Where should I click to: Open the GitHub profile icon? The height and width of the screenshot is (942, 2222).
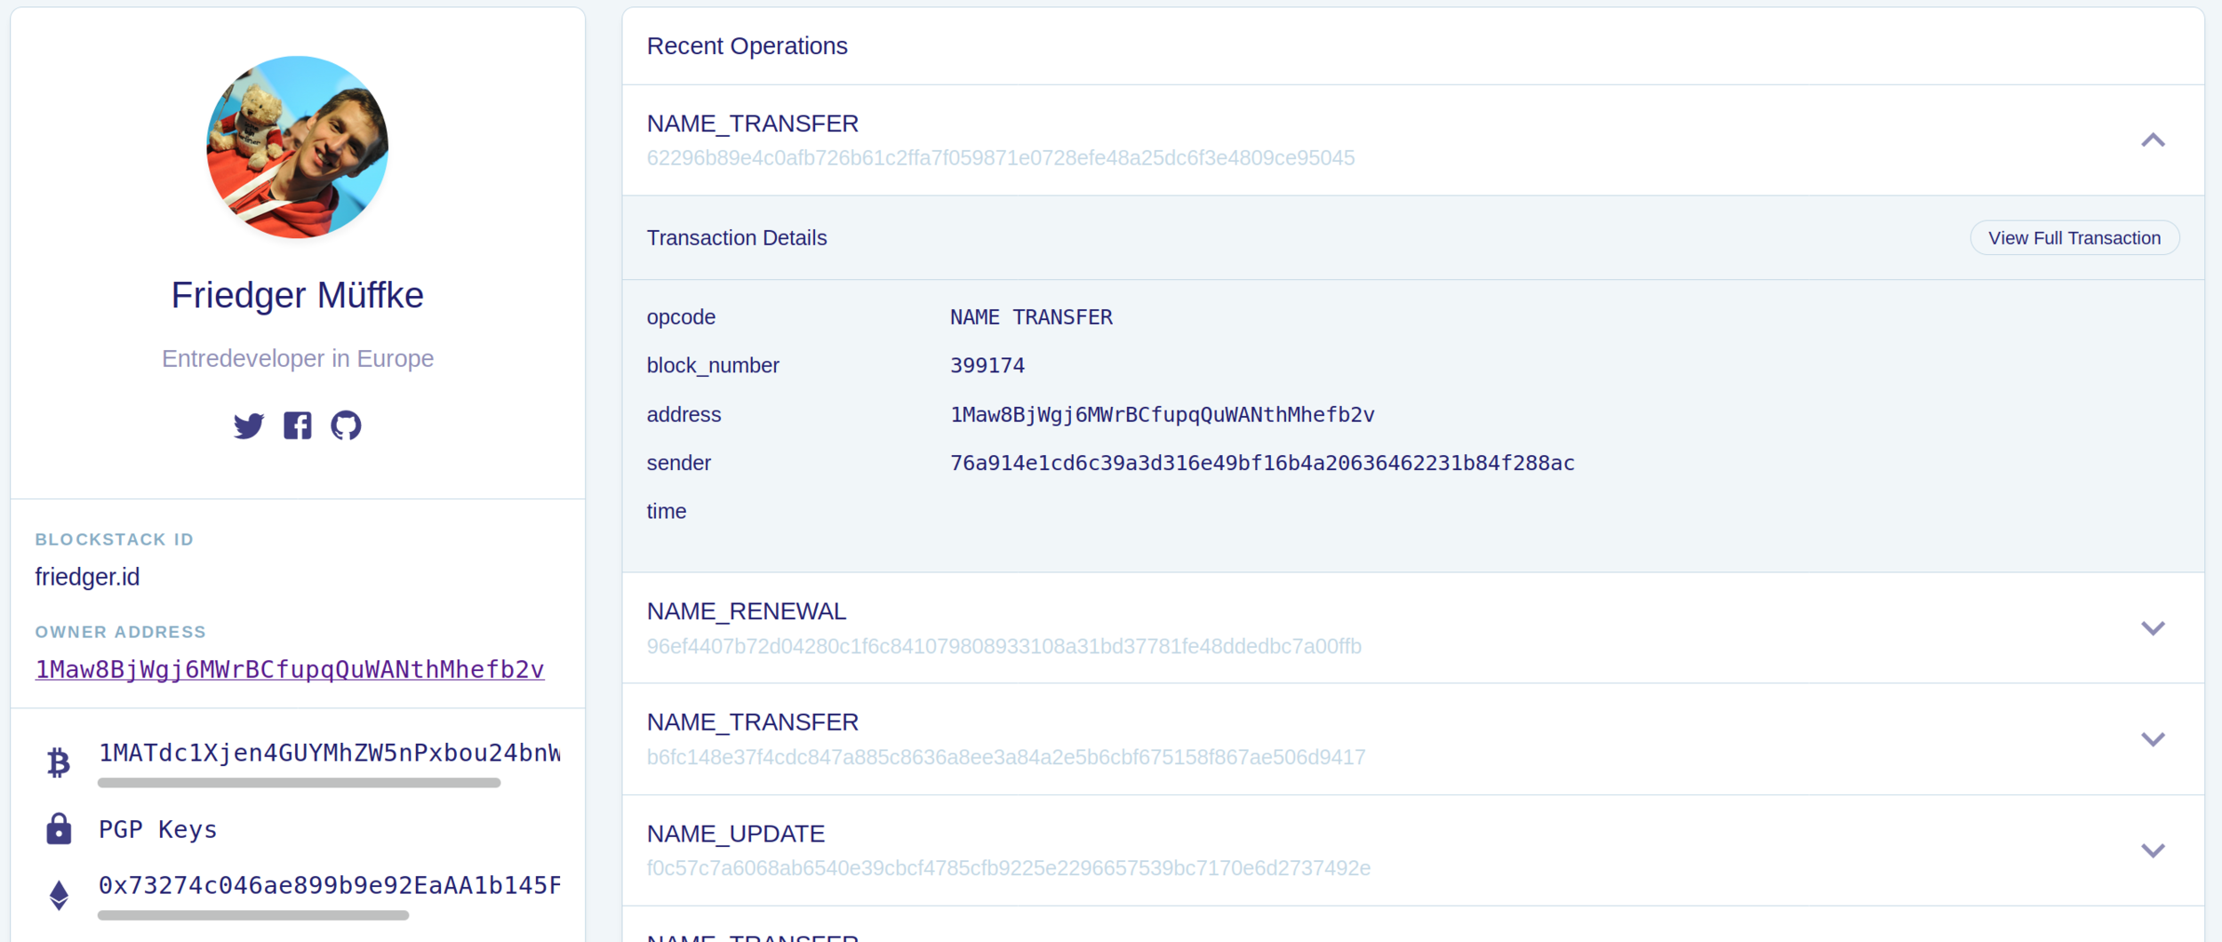tap(346, 426)
